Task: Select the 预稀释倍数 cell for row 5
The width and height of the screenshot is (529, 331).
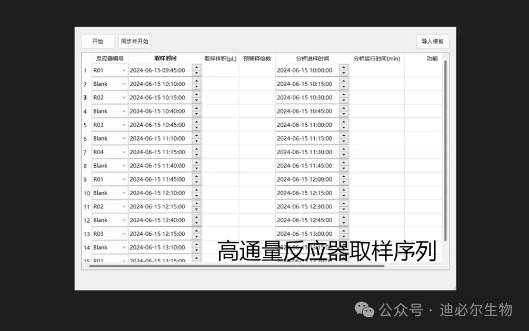Action: [258, 124]
